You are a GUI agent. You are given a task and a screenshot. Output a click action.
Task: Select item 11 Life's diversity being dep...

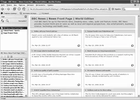pos(13,81)
